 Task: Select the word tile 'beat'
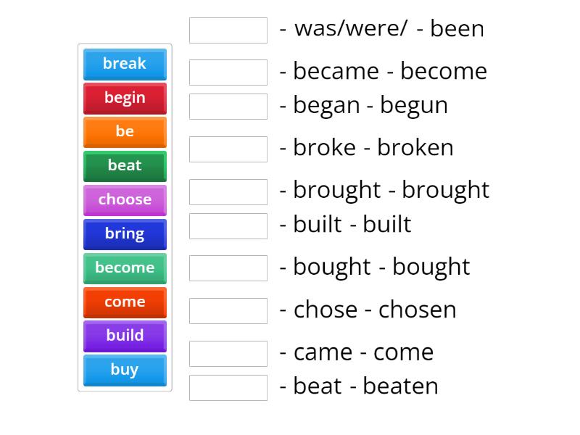pos(125,166)
